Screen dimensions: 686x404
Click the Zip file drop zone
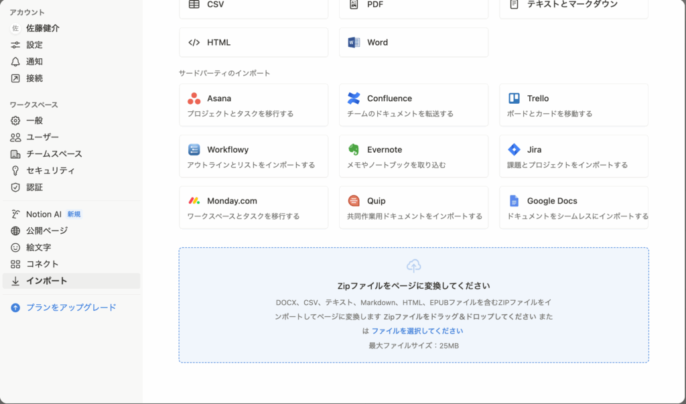[x=413, y=305]
